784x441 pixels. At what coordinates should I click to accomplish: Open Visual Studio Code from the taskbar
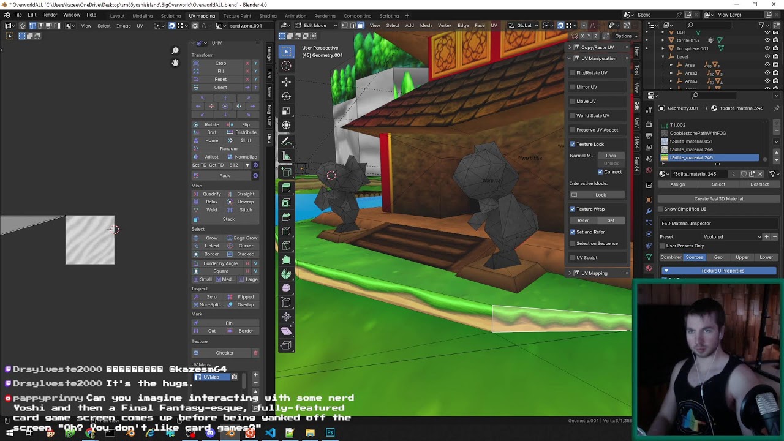coord(270,434)
